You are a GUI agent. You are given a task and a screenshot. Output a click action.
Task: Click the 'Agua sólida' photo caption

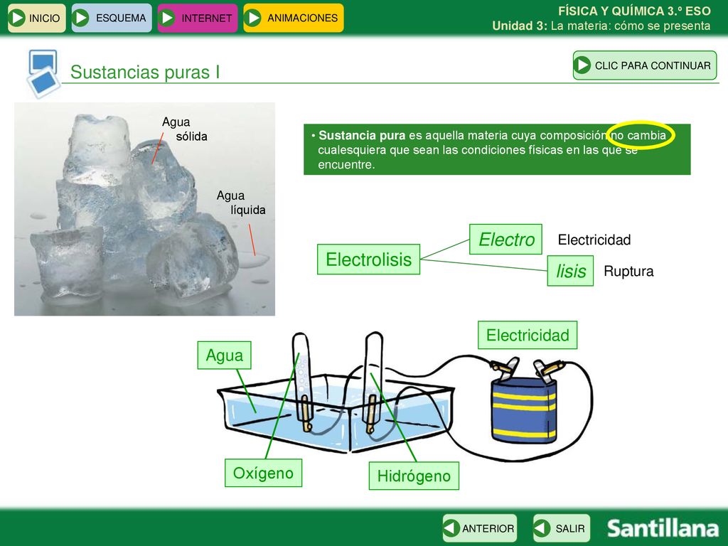tap(184, 129)
